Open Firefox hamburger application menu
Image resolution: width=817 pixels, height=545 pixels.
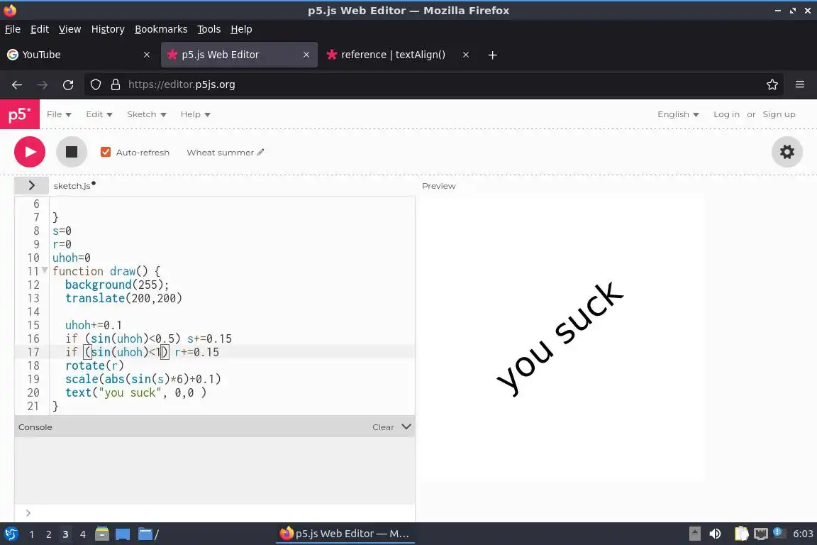point(800,84)
